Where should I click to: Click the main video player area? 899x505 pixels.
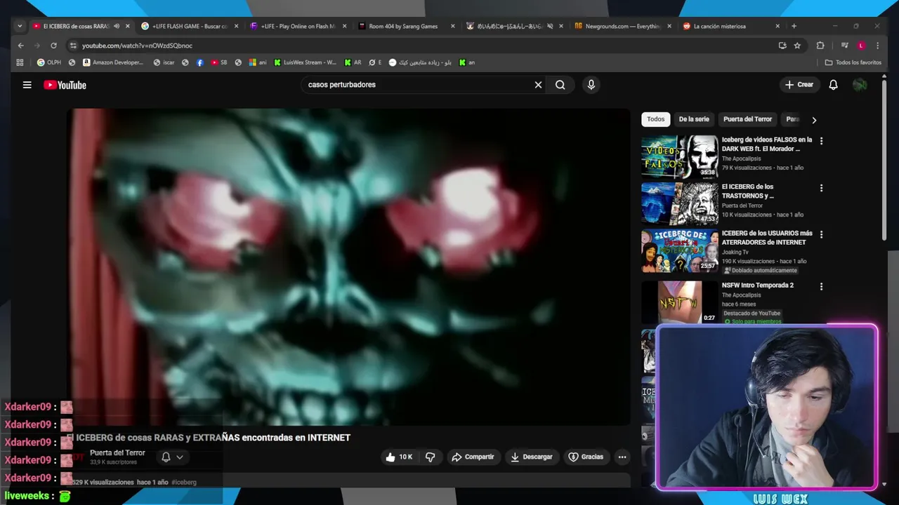(x=348, y=267)
